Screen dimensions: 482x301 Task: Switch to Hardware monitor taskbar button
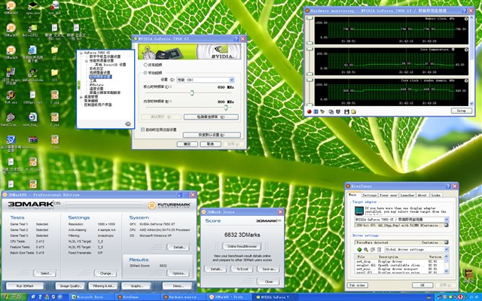(183, 297)
